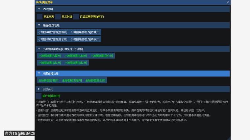
Task: Click the window resize grip corner
Action: 229,138
